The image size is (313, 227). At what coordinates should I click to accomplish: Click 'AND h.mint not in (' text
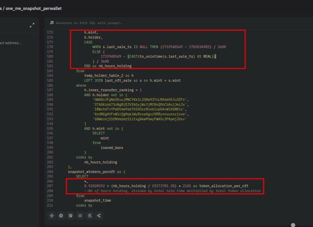pyautogui.click(x=104, y=129)
